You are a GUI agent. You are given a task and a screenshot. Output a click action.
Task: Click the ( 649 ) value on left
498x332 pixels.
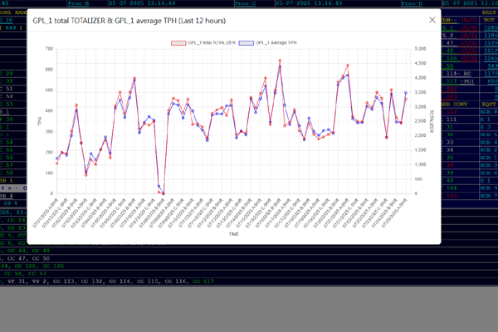pos(11,27)
